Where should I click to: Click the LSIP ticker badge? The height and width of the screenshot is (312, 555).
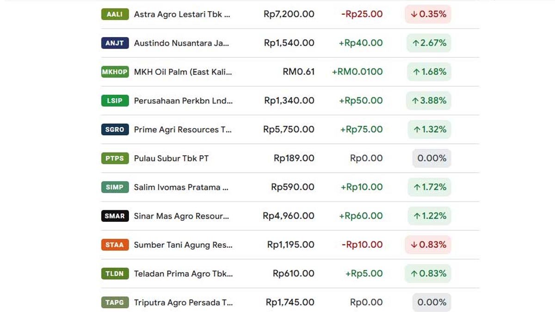(115, 100)
